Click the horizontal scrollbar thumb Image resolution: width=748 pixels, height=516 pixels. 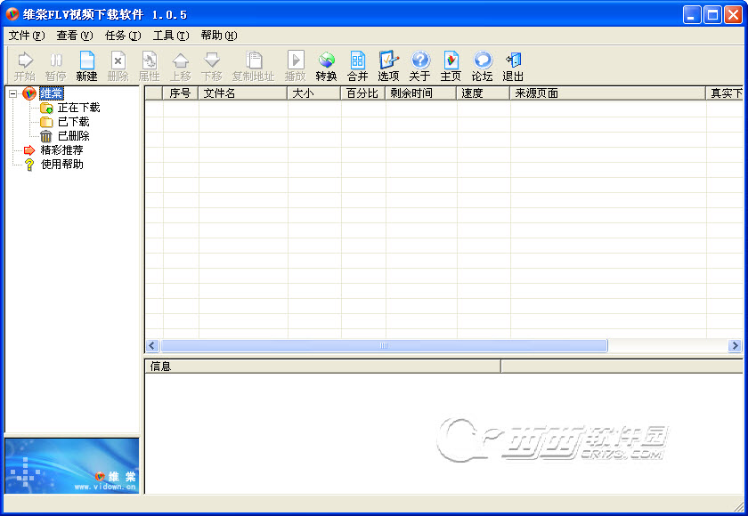(384, 346)
